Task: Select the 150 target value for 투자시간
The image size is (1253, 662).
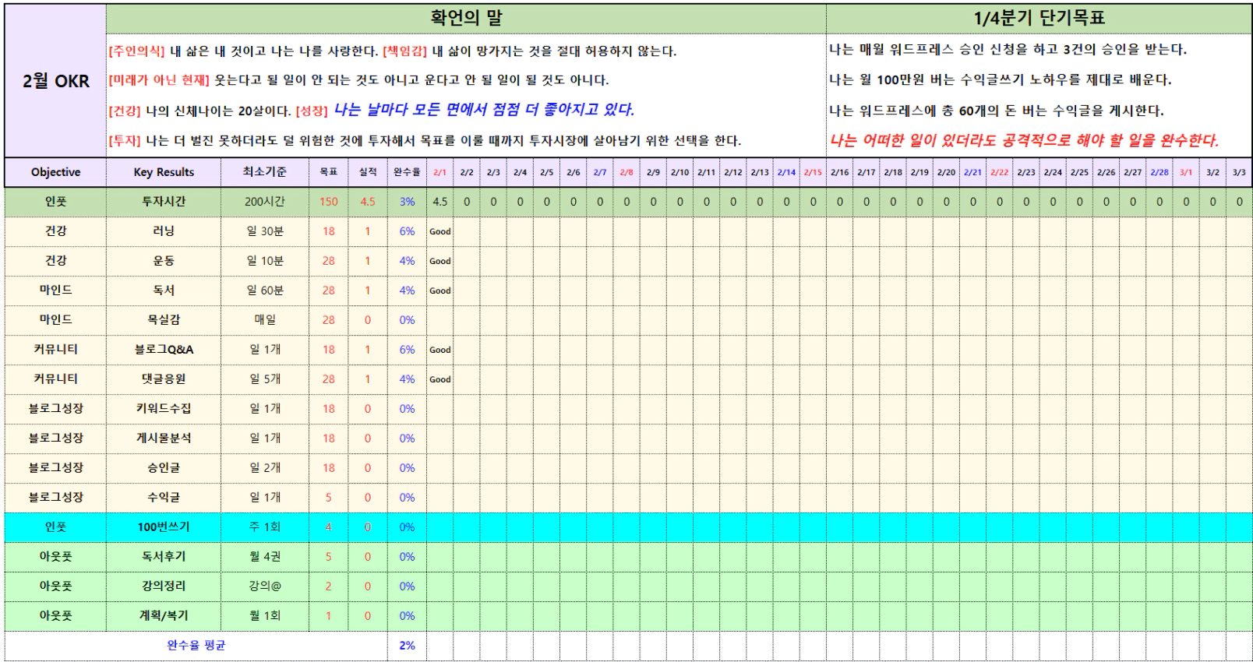Action: coord(329,202)
